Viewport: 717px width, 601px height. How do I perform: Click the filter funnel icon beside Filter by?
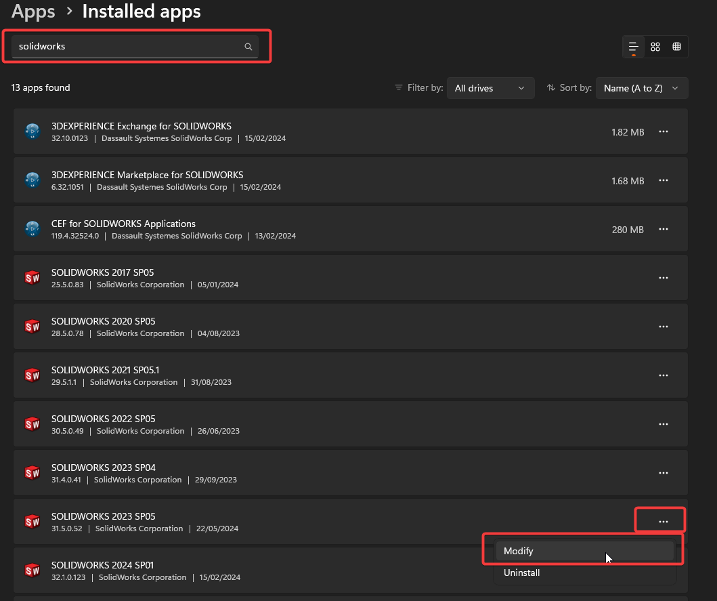pos(399,87)
